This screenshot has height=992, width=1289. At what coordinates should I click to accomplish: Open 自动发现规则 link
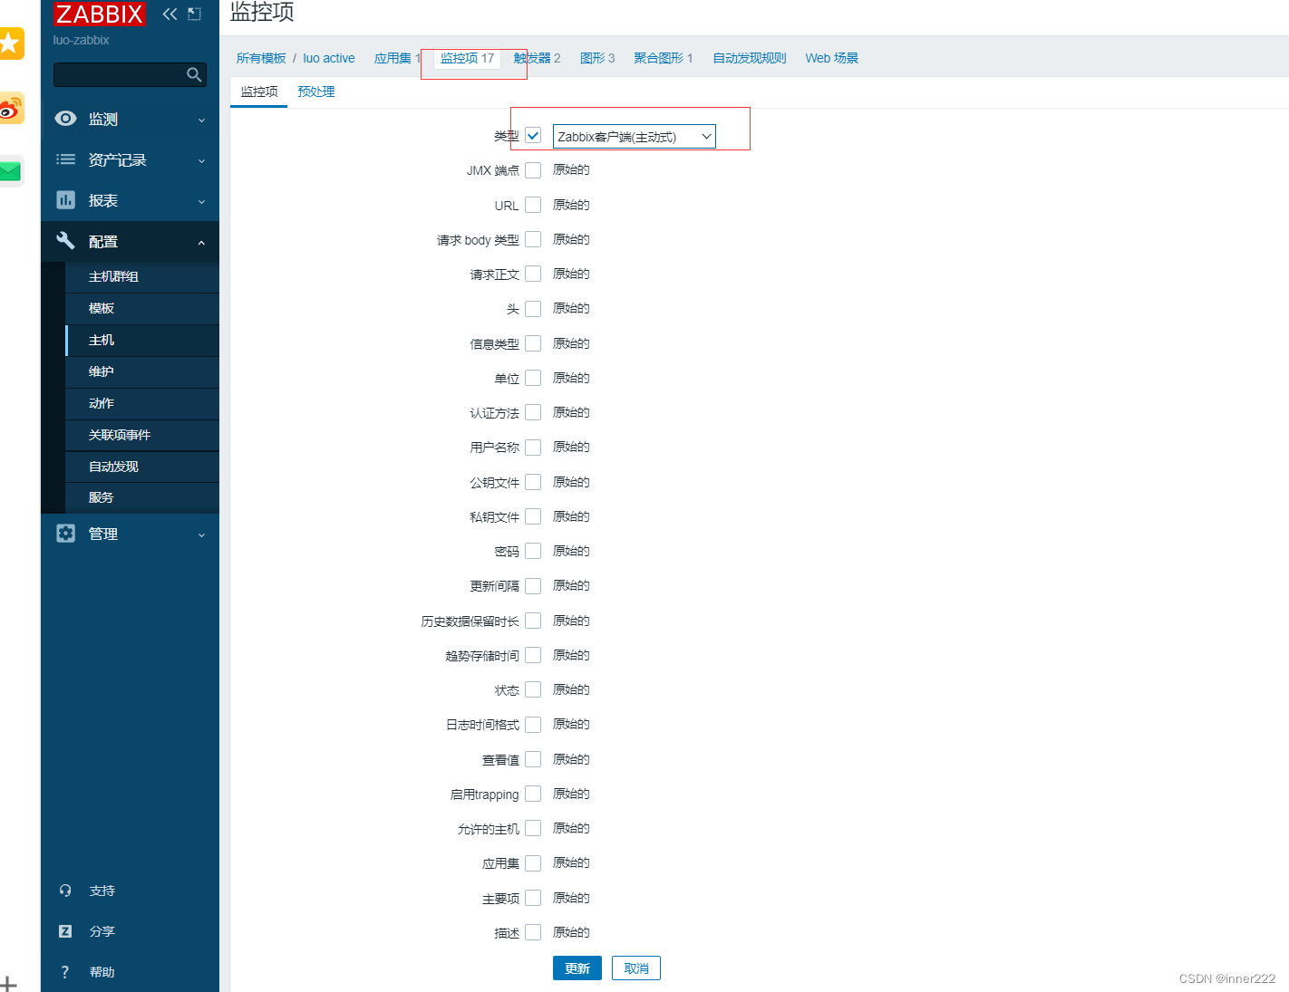pos(750,58)
